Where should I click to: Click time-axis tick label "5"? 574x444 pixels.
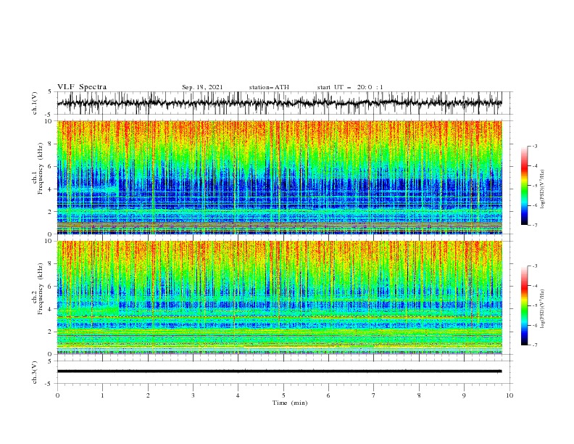[283, 395]
